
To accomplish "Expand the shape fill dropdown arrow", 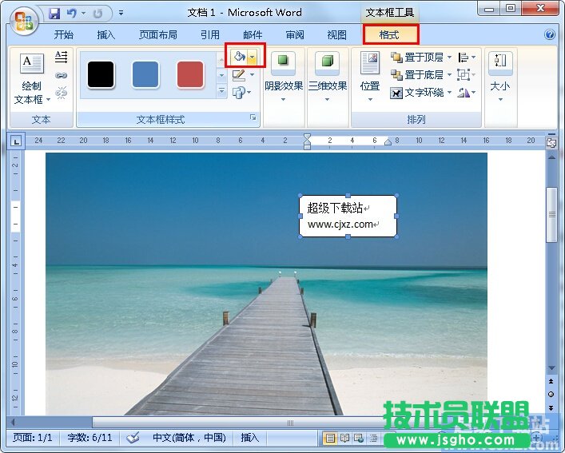I will 252,57.
